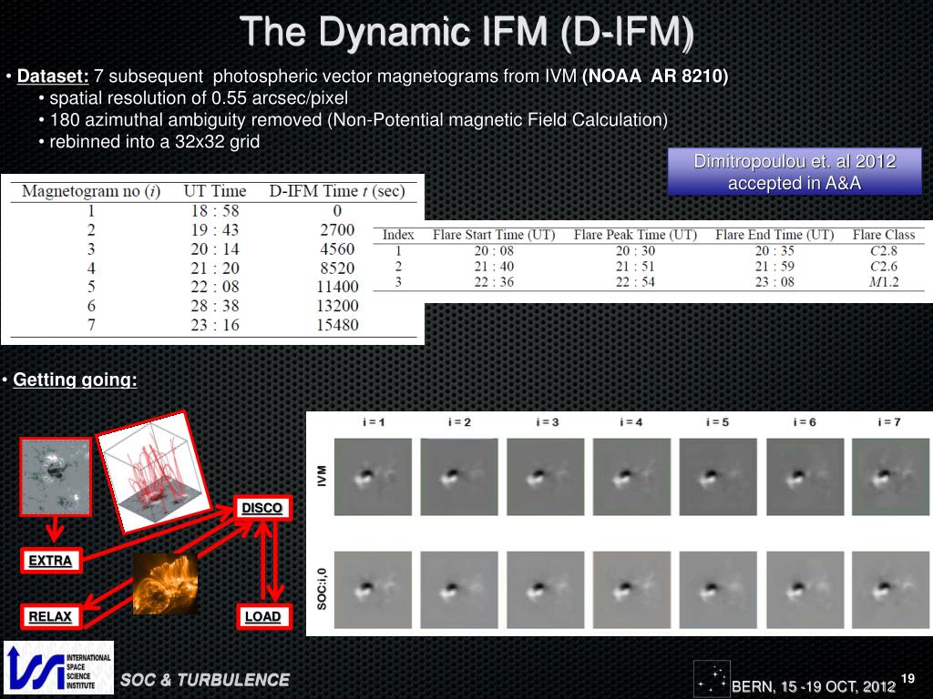Click the D-IFM Time t (sec) header
The height and width of the screenshot is (699, 933).
tap(337, 191)
